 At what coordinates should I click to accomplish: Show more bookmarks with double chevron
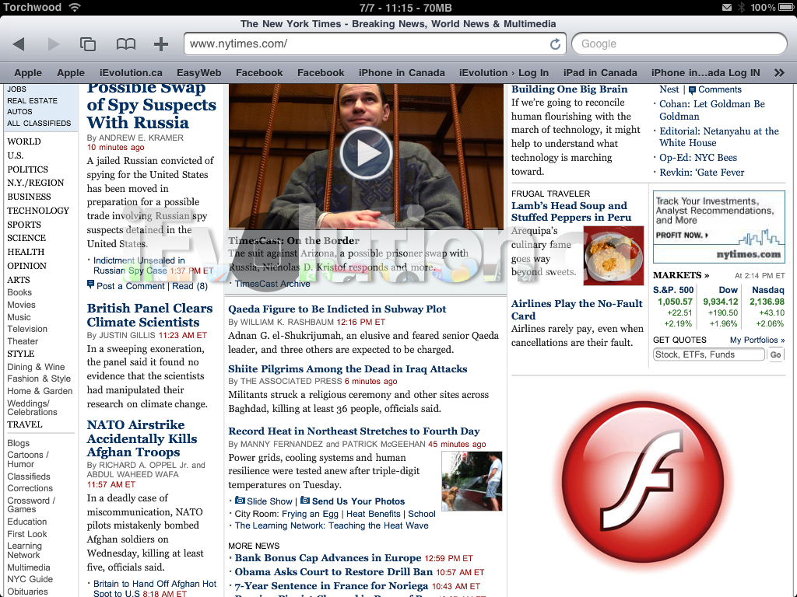pos(778,72)
